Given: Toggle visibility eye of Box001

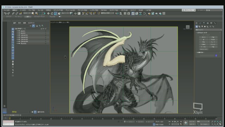Looking at the screenshot, I should click(x=17, y=31).
